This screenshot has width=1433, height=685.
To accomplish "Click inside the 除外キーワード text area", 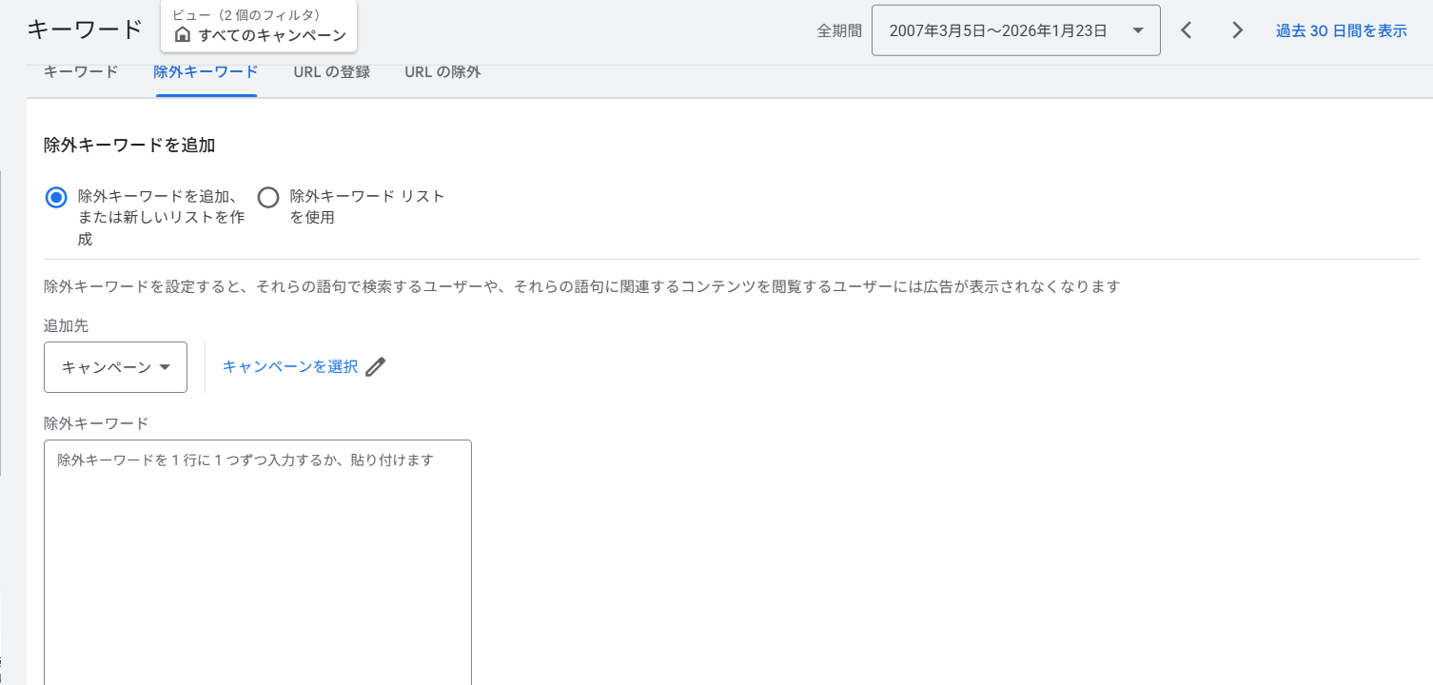I will click(x=257, y=561).
